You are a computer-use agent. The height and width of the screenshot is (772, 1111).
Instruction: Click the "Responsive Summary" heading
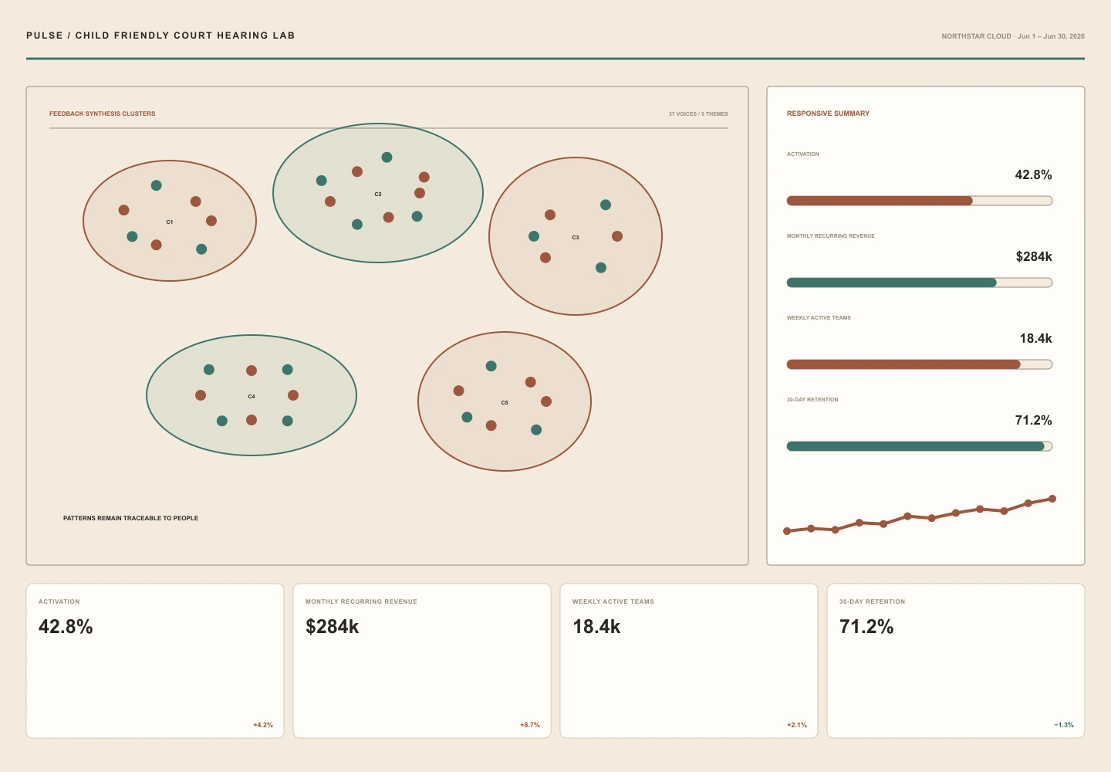[x=828, y=113]
